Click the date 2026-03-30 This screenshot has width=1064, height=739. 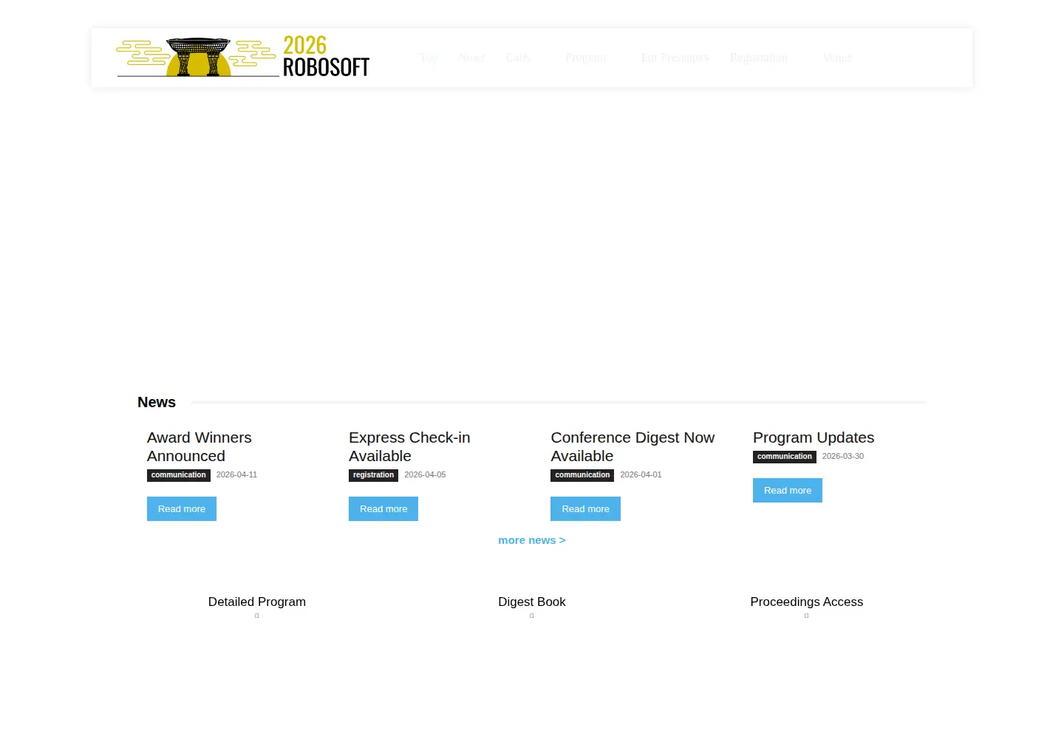click(843, 457)
